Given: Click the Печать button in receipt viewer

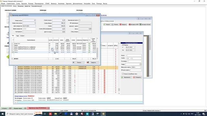Looking at the screenshot, I should point(78,63).
